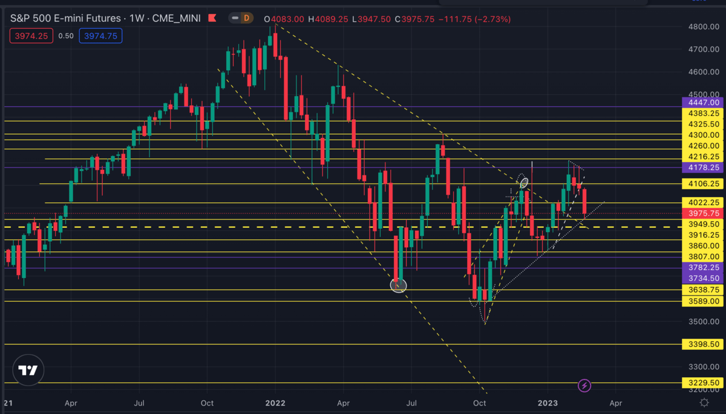This screenshot has width=726, height=414.
Task: Click the red 3974.25 sell price button
Action: [x=33, y=36]
